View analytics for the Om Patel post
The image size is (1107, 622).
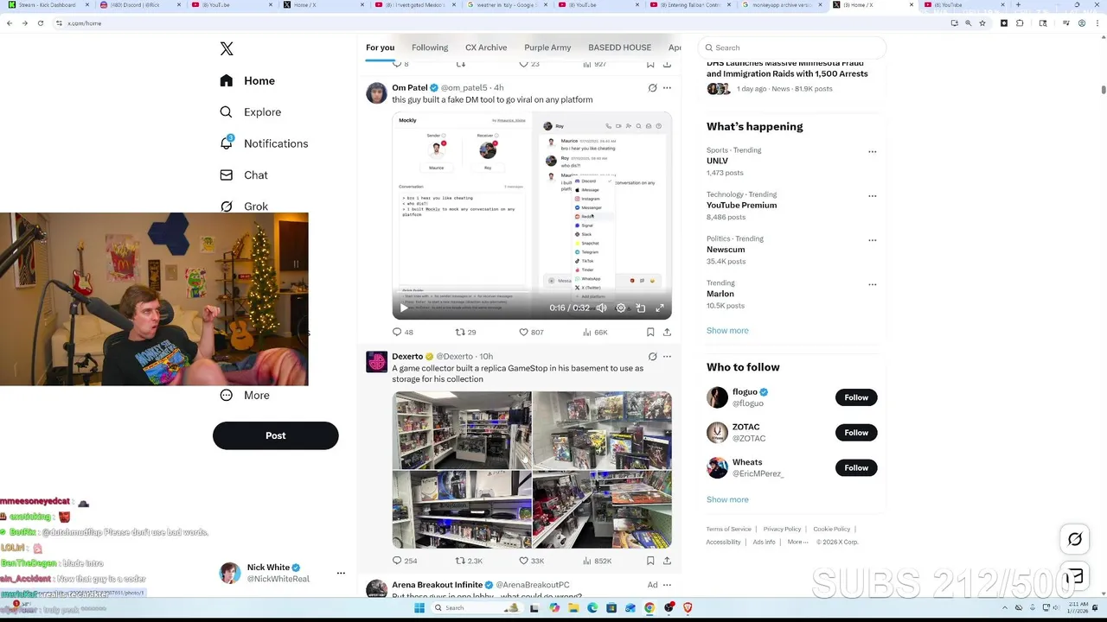point(595,332)
